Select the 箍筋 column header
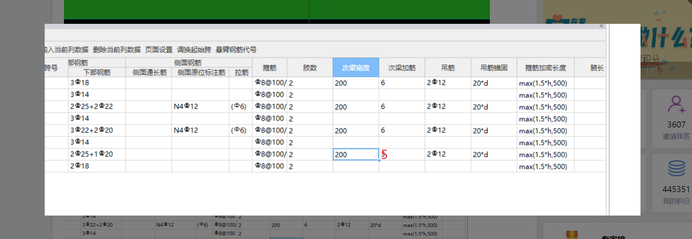 pyautogui.click(x=270, y=68)
